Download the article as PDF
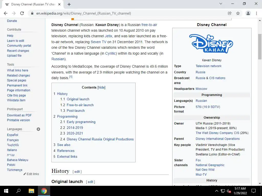Image resolution: width=262 pixels, height=196 pixels. [x=19, y=115]
